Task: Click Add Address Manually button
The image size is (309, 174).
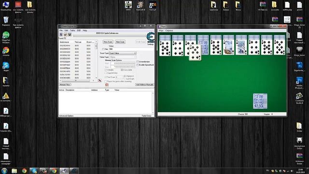Action: (145, 85)
